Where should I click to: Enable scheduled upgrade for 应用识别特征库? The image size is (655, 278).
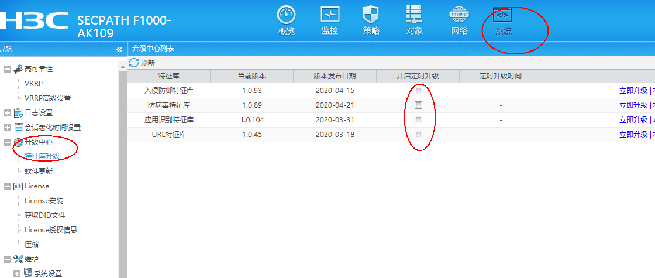pyautogui.click(x=418, y=119)
